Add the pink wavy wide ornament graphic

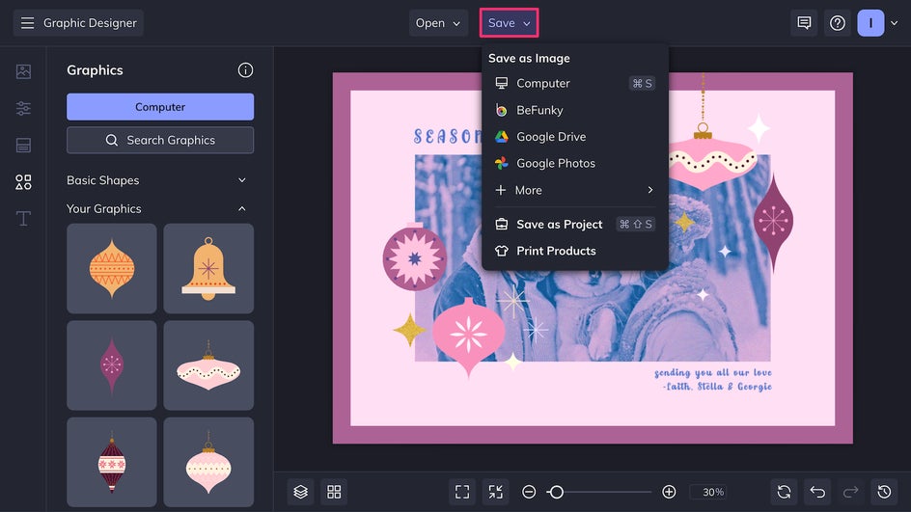pos(208,365)
